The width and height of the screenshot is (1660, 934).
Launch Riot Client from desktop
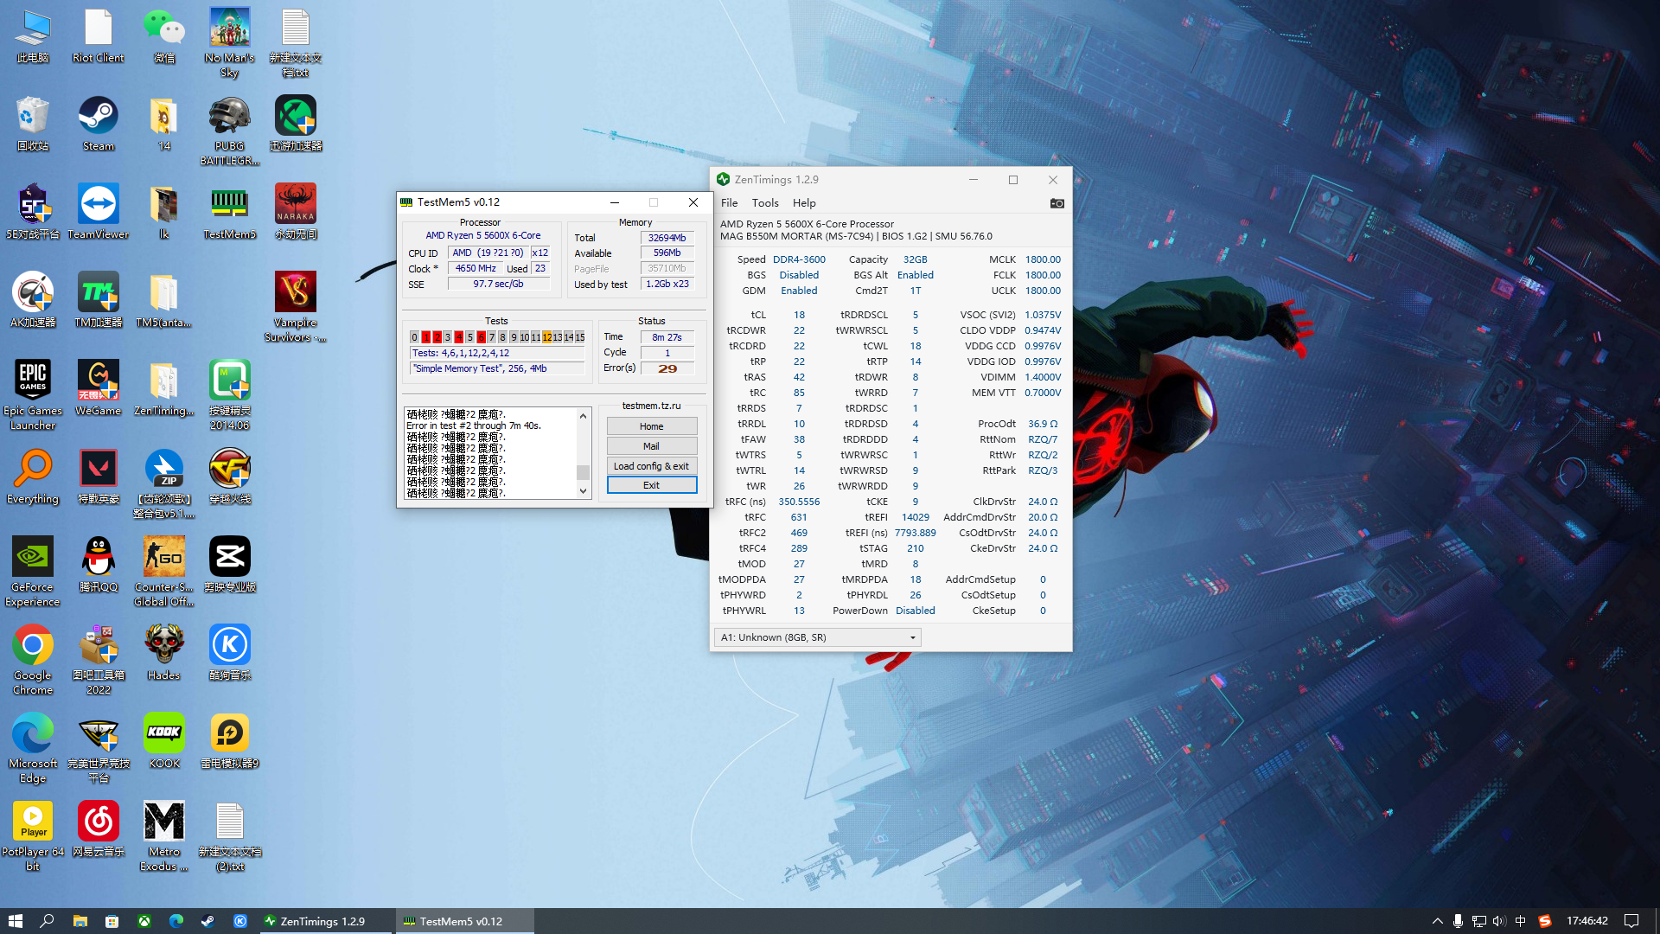click(x=99, y=35)
